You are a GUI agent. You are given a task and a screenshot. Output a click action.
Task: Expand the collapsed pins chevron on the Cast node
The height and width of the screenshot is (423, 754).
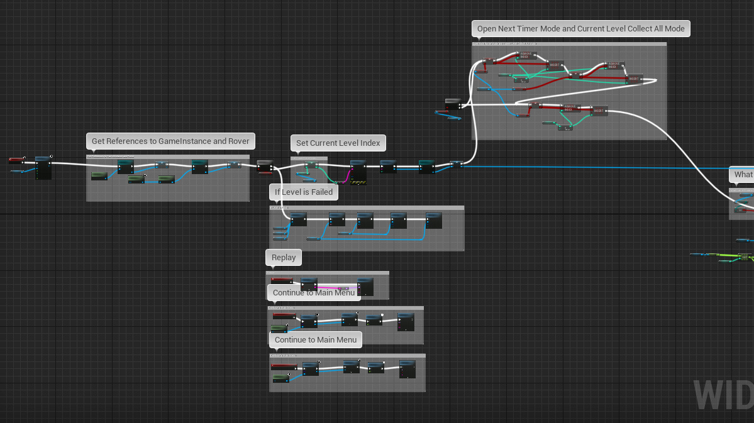point(126,173)
